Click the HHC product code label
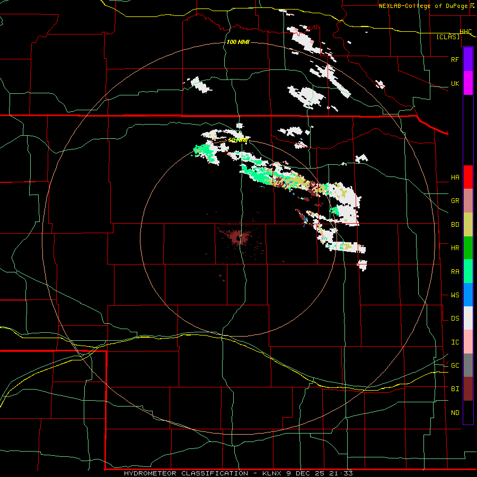This screenshot has width=477, height=477. coord(466,32)
